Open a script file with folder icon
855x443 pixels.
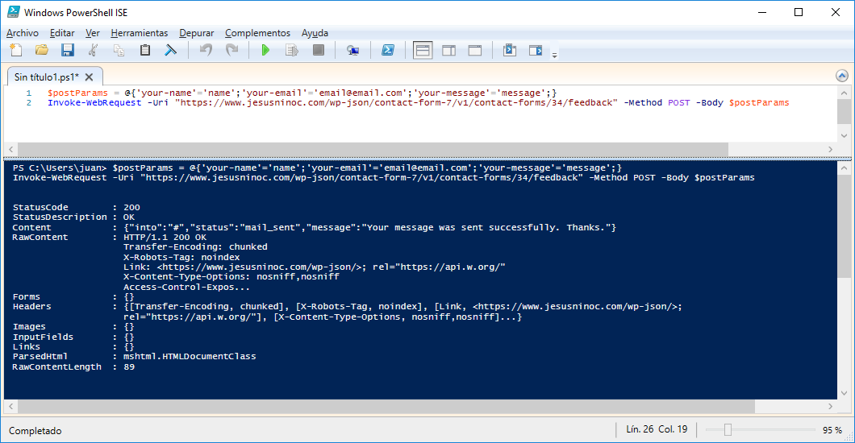42,51
